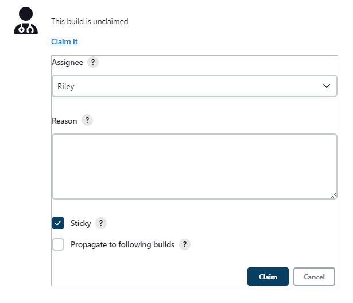This screenshot has height=303, width=353.
Task: Show help for the Sticky option
Action: (101, 223)
